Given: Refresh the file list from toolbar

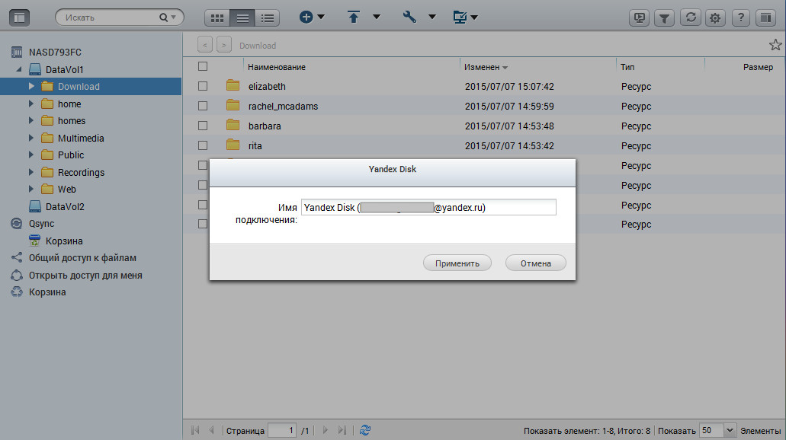Looking at the screenshot, I should coord(690,18).
